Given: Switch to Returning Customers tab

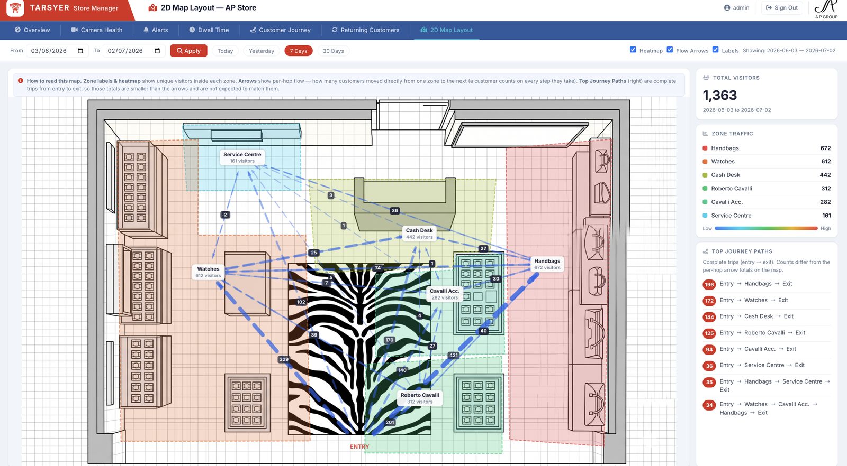Looking at the screenshot, I should coord(366,30).
